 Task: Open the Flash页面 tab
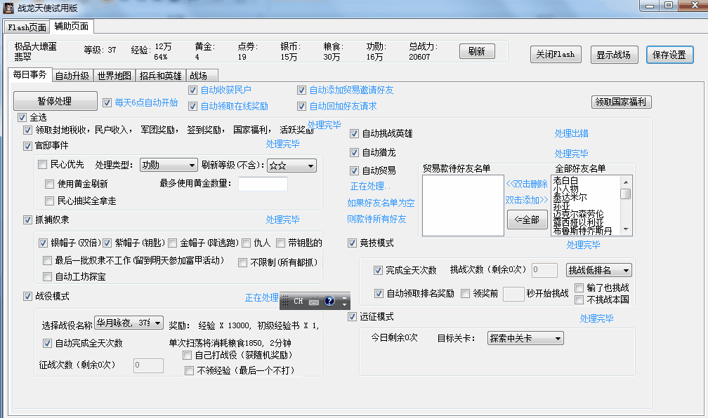27,27
